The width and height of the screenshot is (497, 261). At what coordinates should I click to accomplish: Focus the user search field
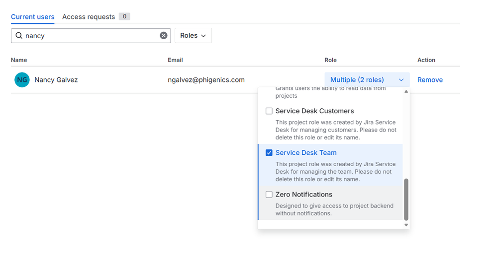pyautogui.click(x=91, y=36)
